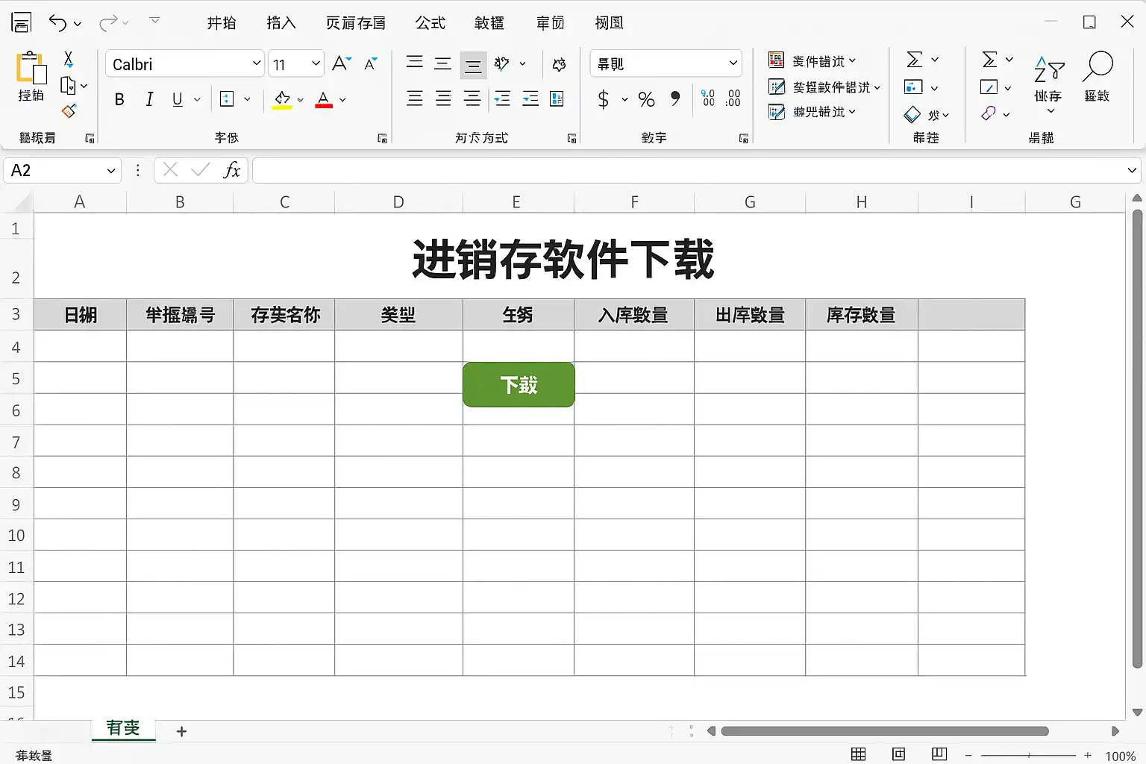Click the Find magnifying glass icon

tap(1097, 67)
